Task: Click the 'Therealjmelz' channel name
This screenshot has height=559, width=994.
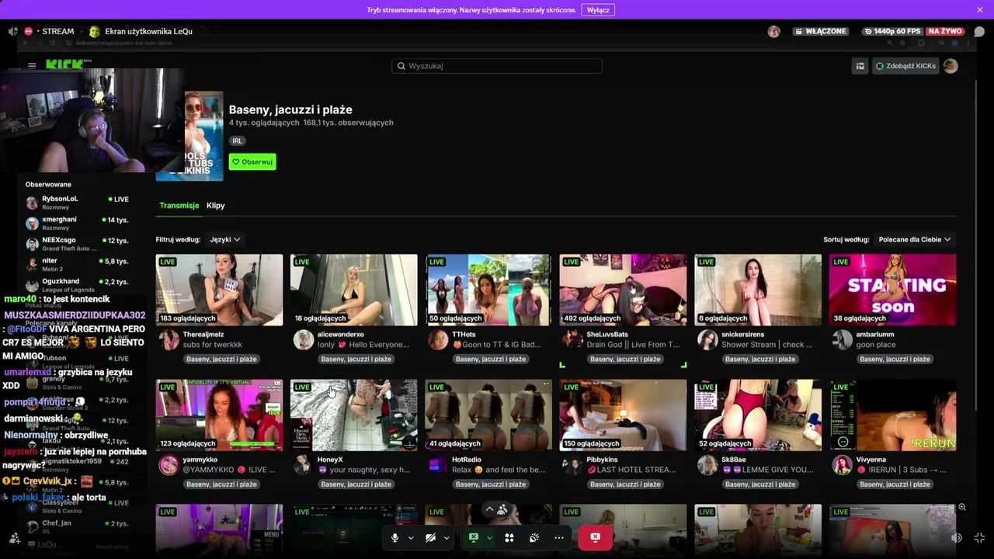Action: (x=203, y=335)
